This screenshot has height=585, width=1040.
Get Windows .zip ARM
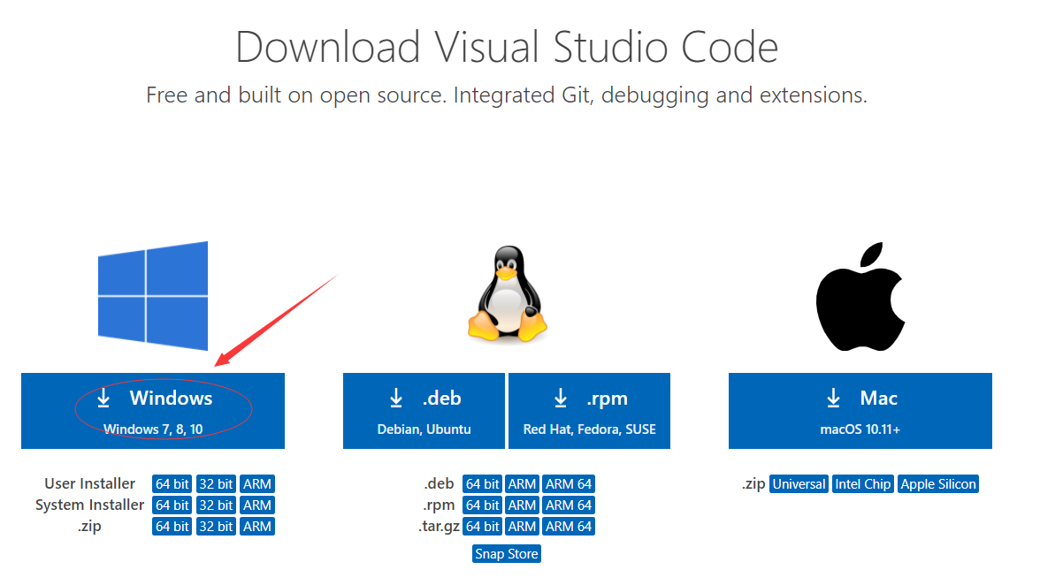[257, 527]
